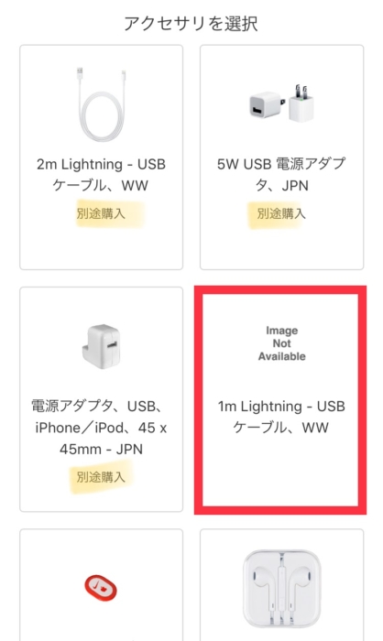
Task: Tap 別途購入 under 5W USB adapter
Action: [281, 213]
